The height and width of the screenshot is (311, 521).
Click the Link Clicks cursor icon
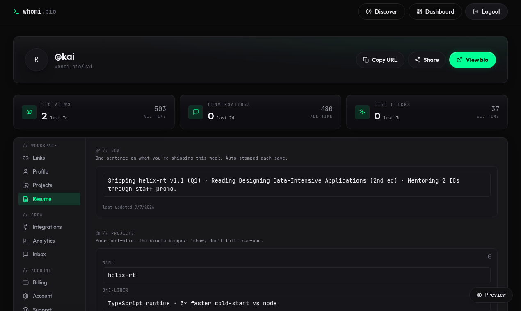click(362, 112)
